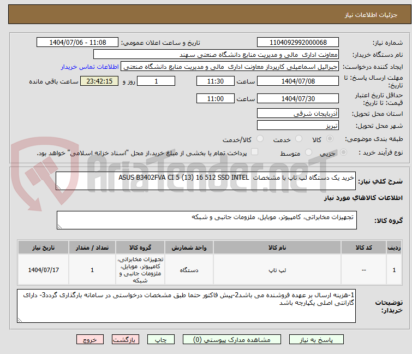412x354 pixels.
Task: Toggle the اسناد خزانه اسلامی payment checkbox
Action: (x=254, y=152)
